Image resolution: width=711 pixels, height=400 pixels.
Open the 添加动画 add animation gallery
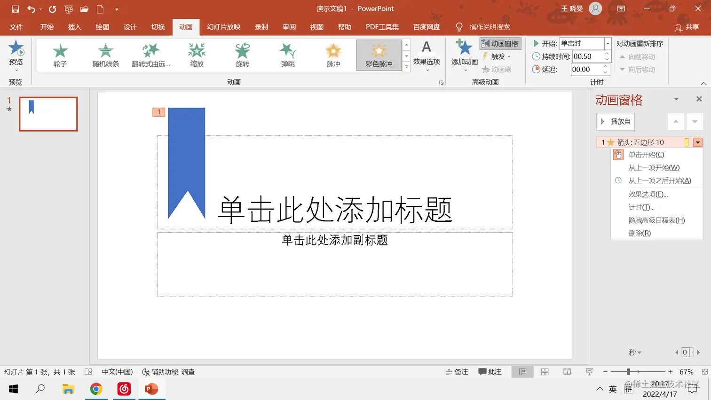pyautogui.click(x=465, y=55)
